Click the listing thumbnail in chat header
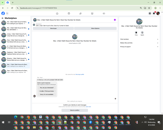The width and height of the screenshot is (163, 130). click(35, 20)
